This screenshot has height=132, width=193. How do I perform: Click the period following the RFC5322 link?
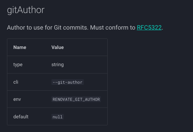tap(163, 28)
